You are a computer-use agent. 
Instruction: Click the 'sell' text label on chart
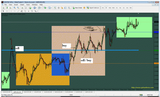pos(19,48)
